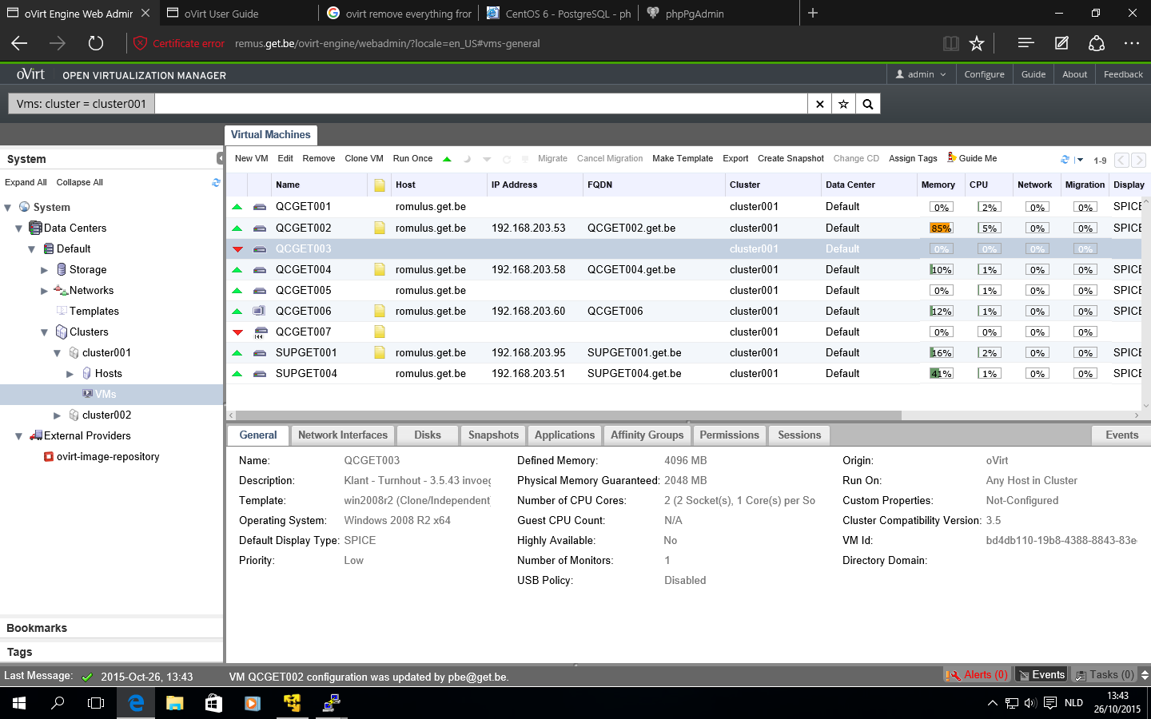This screenshot has height=719, width=1151.
Task: Open the admin user dropdown
Action: pyautogui.click(x=921, y=74)
